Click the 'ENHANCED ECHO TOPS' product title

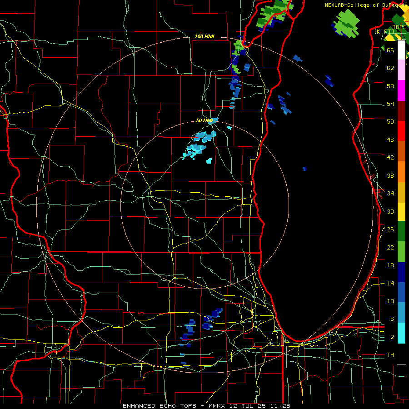160,406
